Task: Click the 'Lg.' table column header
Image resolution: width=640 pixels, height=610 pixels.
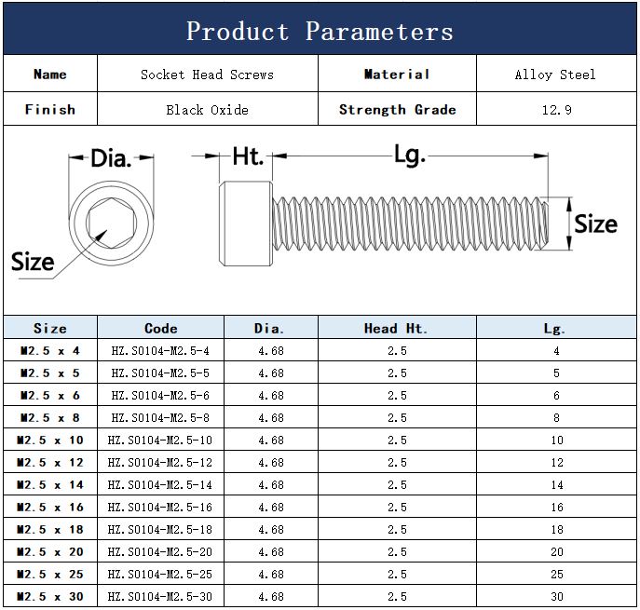Action: pos(555,328)
